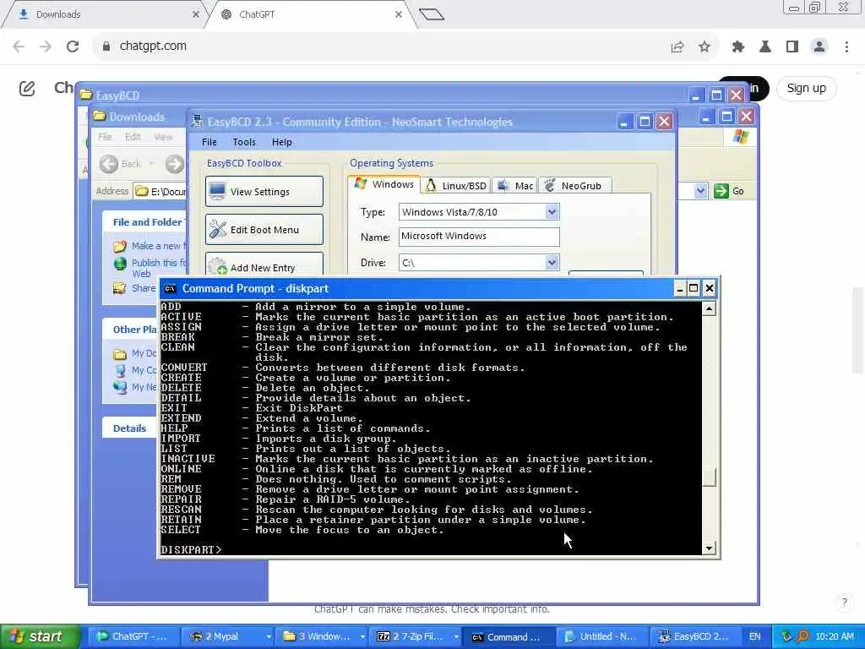Click Make a new folder task link
This screenshot has width=865, height=649.
159,246
